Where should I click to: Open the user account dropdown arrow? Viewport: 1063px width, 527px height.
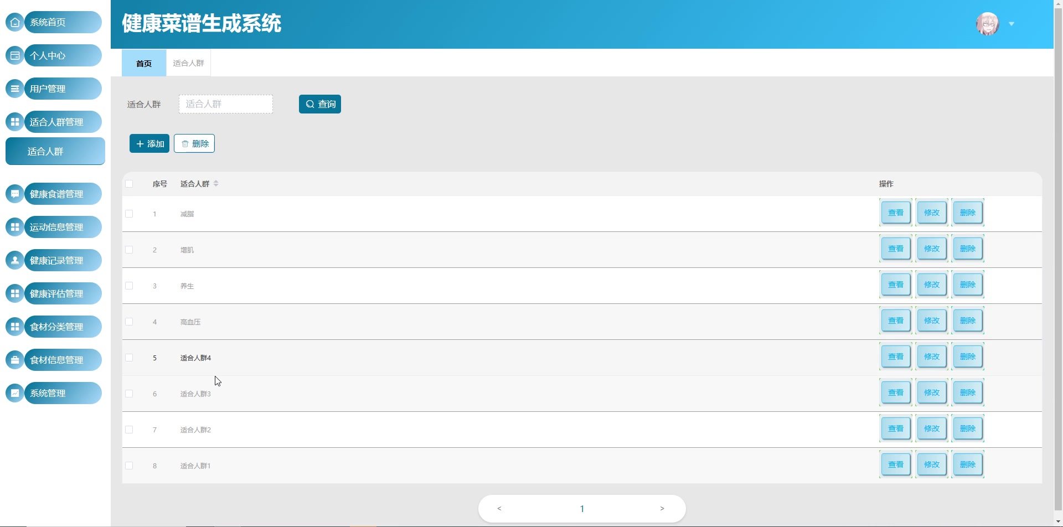pyautogui.click(x=1012, y=24)
